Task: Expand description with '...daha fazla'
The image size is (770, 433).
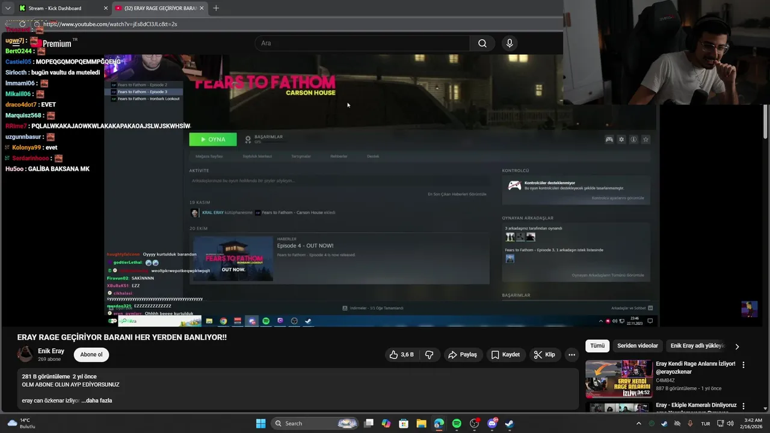Action: [97, 401]
